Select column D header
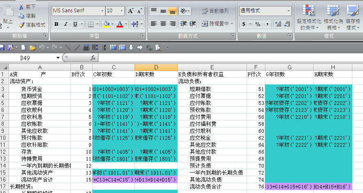 156,67
